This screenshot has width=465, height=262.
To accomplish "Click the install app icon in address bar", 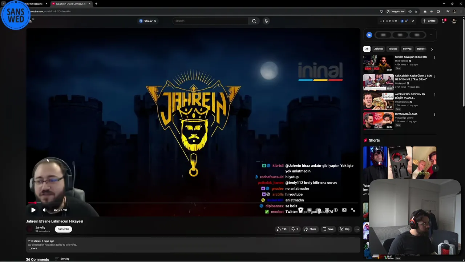I will click(381, 11).
